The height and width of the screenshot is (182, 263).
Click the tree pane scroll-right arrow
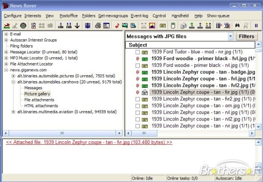pos(119,133)
